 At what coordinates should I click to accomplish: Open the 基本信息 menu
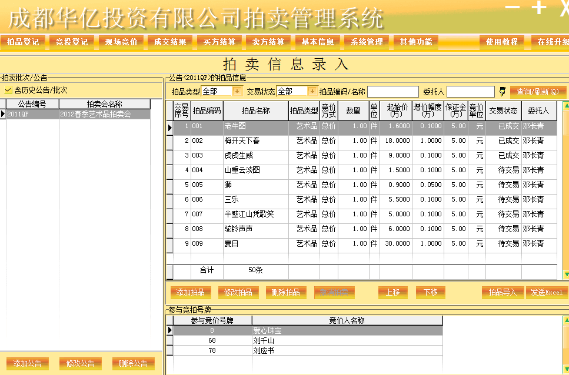(318, 42)
